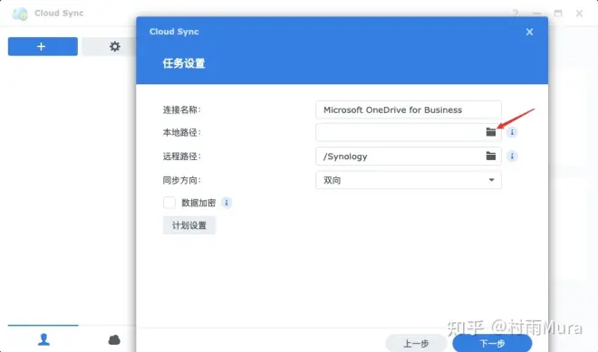
Task: Close the Cloud Sync main window
Action: (579, 14)
